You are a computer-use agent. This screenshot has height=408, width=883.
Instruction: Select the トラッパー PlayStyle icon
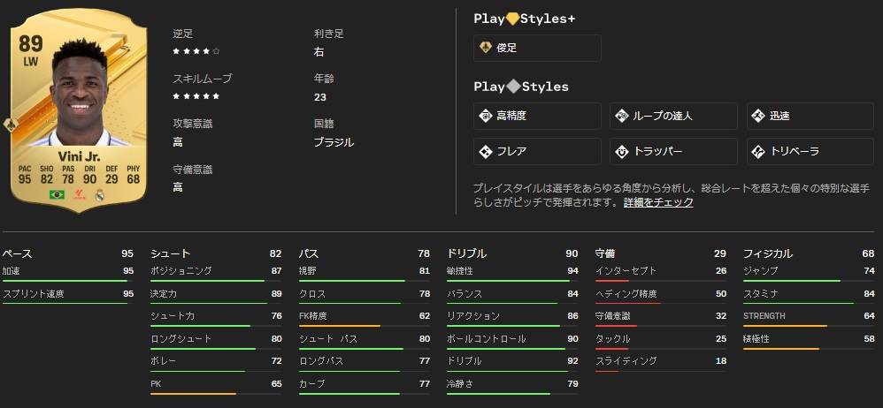622,151
